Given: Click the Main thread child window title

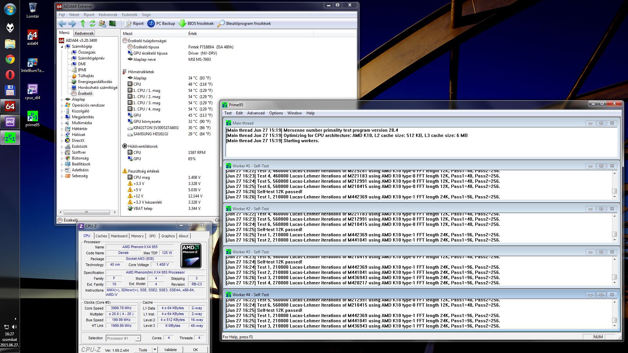Looking at the screenshot, I should [243, 123].
